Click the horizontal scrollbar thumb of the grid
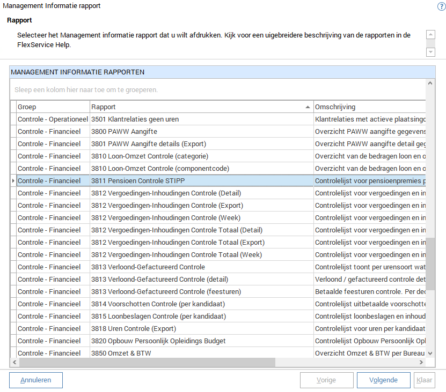Viewport: 446px width, 392px height. click(145, 363)
